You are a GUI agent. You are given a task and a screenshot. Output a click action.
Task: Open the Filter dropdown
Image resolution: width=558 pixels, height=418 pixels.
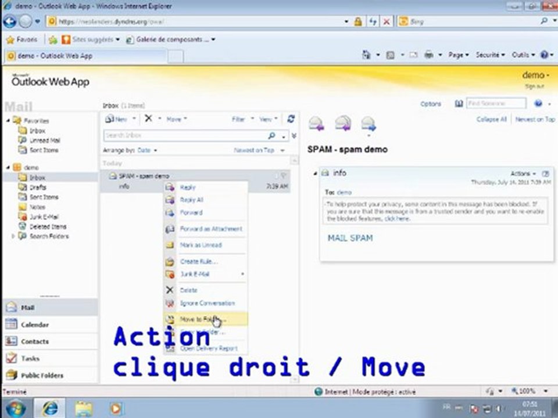(x=243, y=119)
